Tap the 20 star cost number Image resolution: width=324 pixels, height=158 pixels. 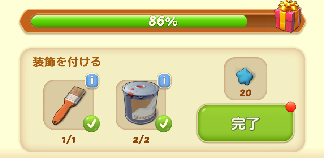pos(245,93)
